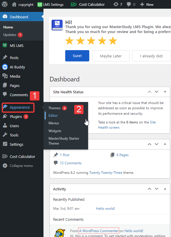Move Activity panel up

pyautogui.click(x=149, y=189)
